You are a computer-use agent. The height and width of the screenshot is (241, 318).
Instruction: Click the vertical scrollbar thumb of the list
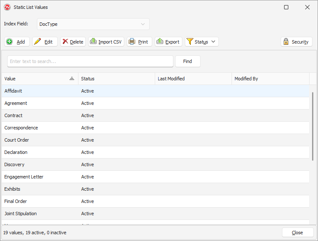[x=312, y=126]
